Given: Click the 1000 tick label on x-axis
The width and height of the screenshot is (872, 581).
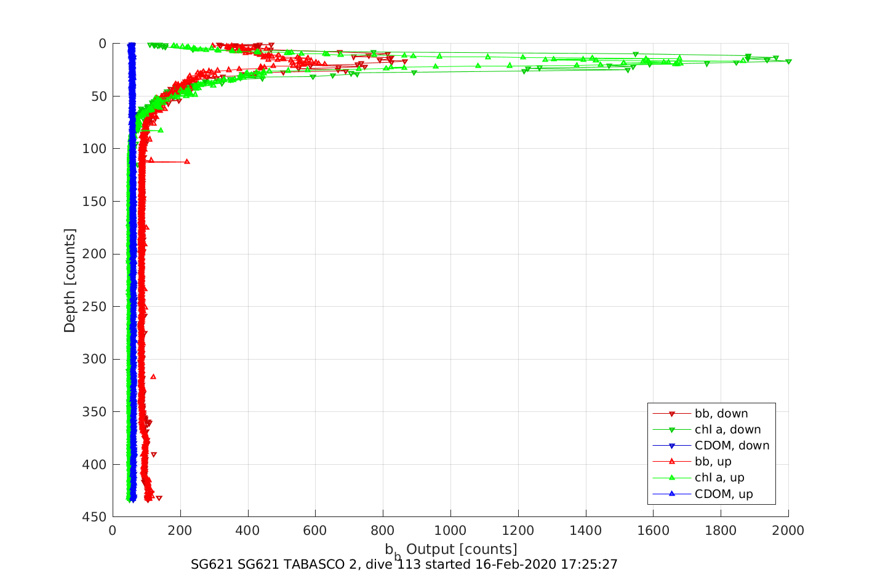Looking at the screenshot, I should tap(450, 531).
